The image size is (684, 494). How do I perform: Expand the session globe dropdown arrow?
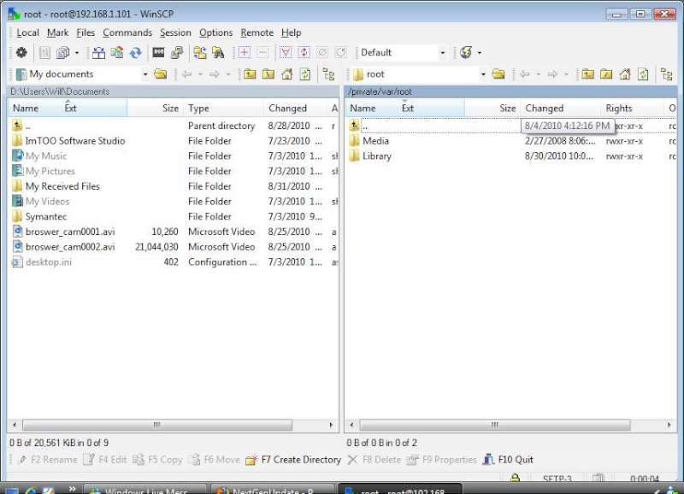(480, 53)
